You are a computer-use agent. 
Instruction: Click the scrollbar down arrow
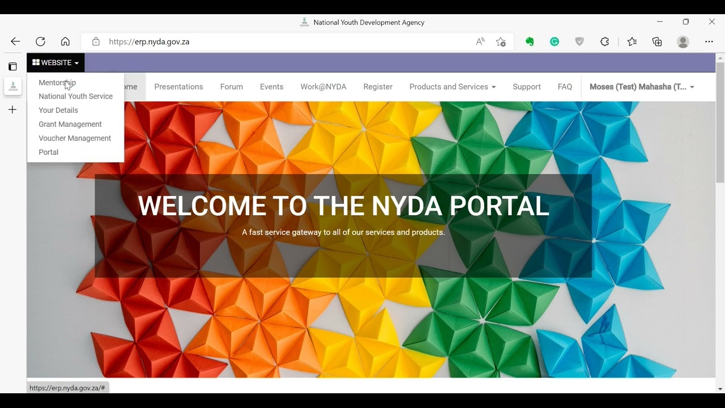(x=720, y=389)
